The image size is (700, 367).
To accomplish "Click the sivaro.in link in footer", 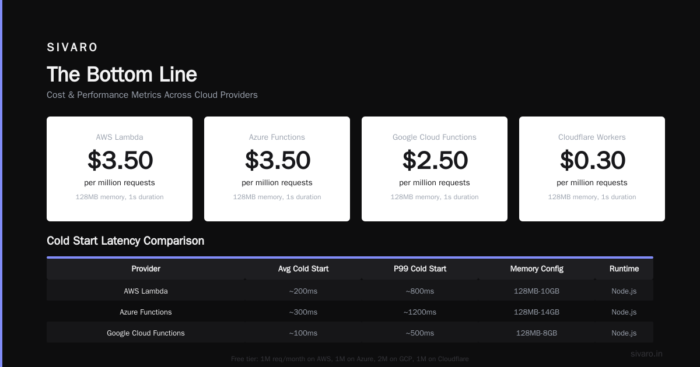I will (x=646, y=354).
